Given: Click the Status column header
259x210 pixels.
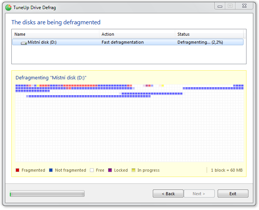Looking at the screenshot, I should click(209, 34).
